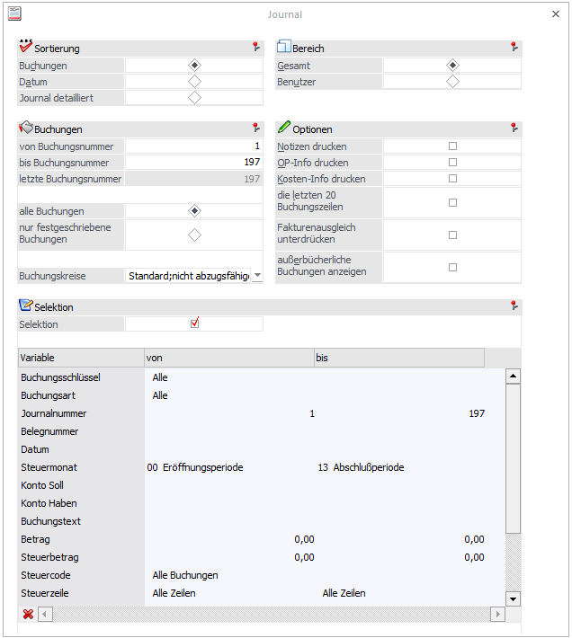Image resolution: width=572 pixels, height=638 pixels.
Task: Click the pin icon in Selektion header
Action: [x=514, y=306]
